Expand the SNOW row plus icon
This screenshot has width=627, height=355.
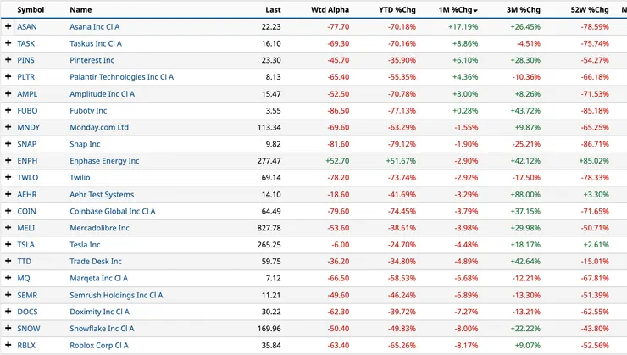(x=8, y=329)
